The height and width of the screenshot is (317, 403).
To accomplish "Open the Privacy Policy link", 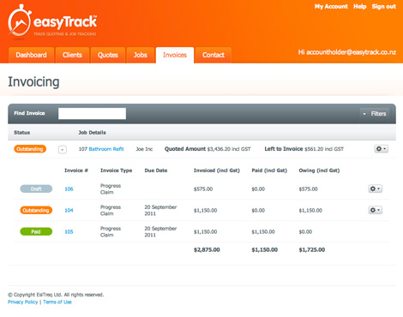I will click(23, 302).
